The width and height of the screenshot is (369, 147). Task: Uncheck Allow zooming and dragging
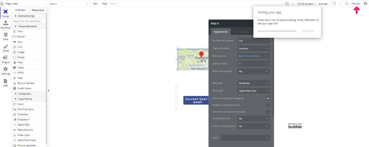point(268,98)
